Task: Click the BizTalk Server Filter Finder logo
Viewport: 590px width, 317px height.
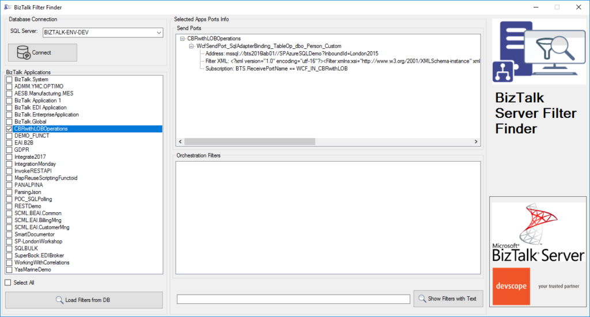Action: click(539, 52)
